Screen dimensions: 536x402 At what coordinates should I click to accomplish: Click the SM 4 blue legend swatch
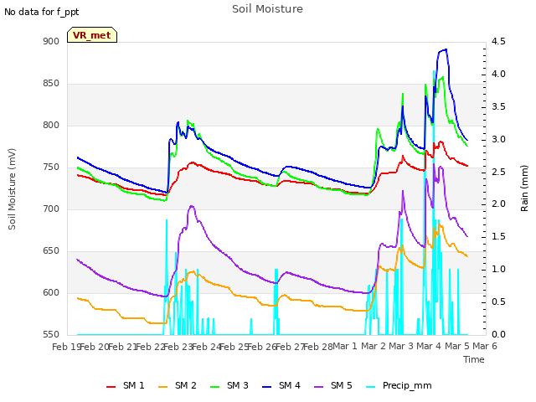266,387
